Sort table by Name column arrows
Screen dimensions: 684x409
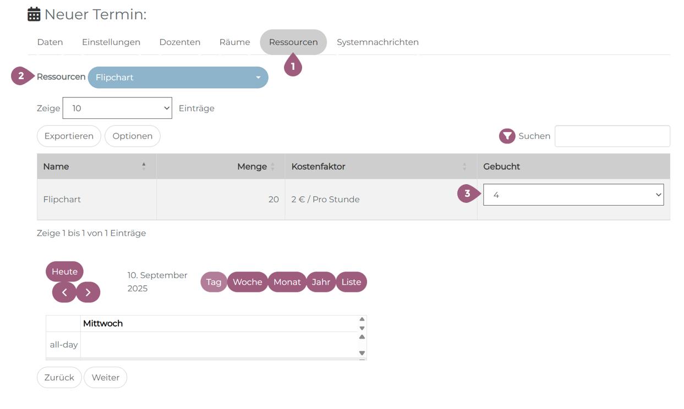tap(144, 166)
